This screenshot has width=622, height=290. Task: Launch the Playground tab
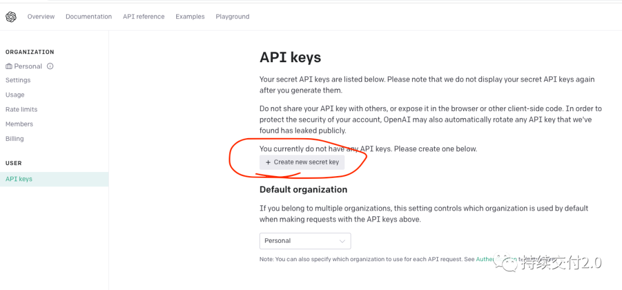(233, 17)
